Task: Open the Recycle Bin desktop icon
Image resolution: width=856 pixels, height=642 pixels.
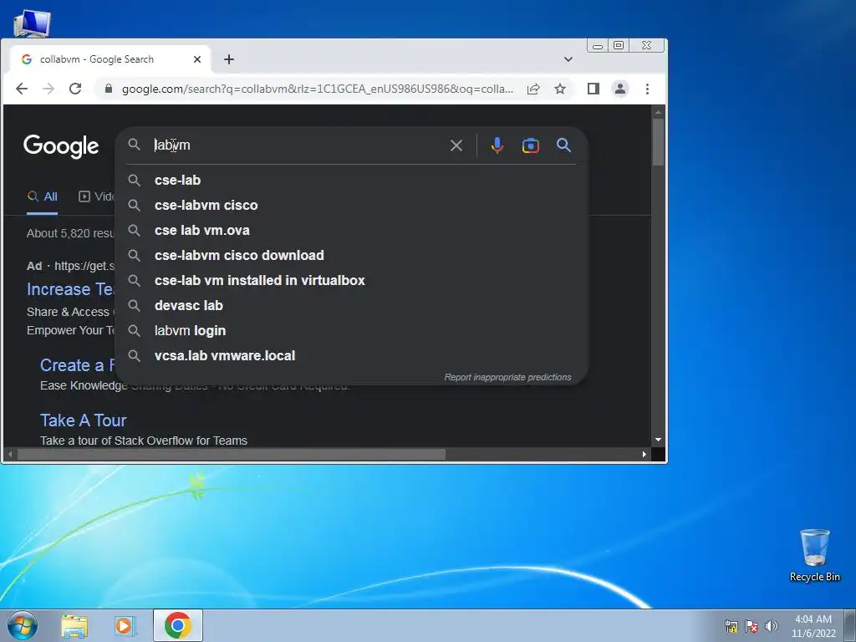Action: tap(814, 555)
